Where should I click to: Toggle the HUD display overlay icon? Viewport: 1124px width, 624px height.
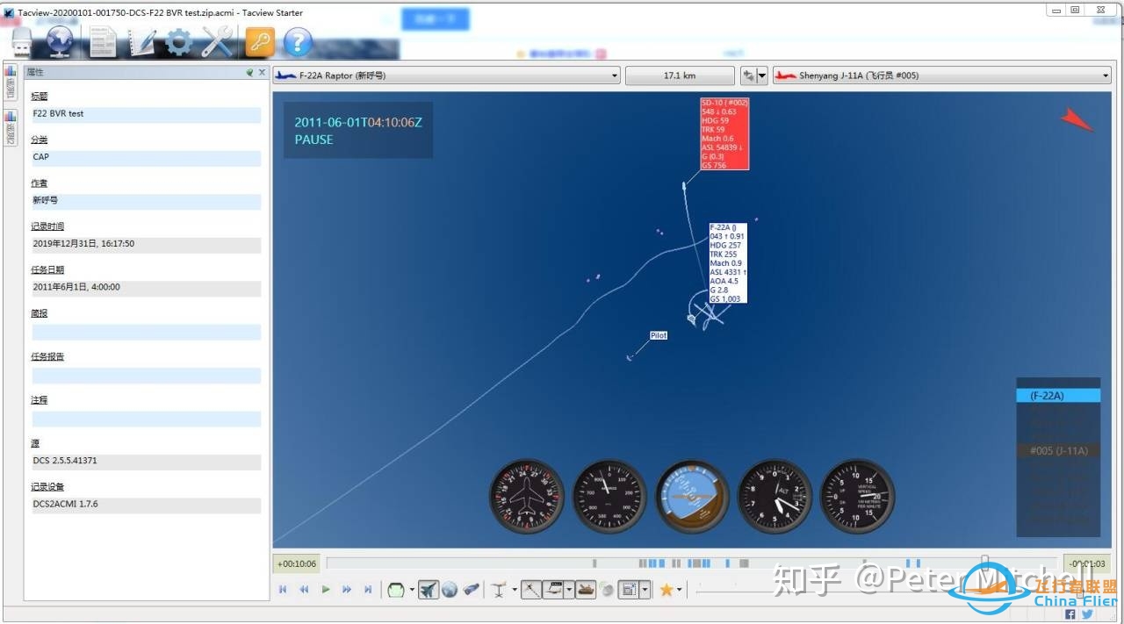pyautogui.click(x=629, y=590)
